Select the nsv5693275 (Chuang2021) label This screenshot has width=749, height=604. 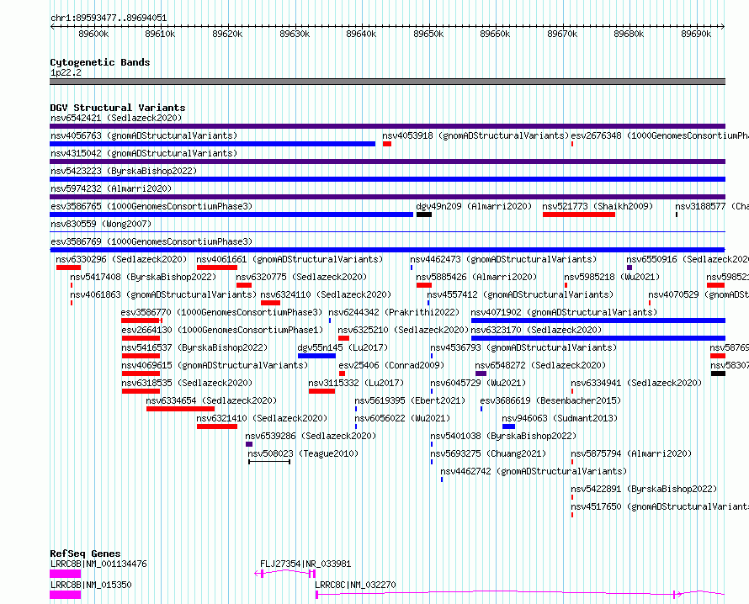point(488,453)
